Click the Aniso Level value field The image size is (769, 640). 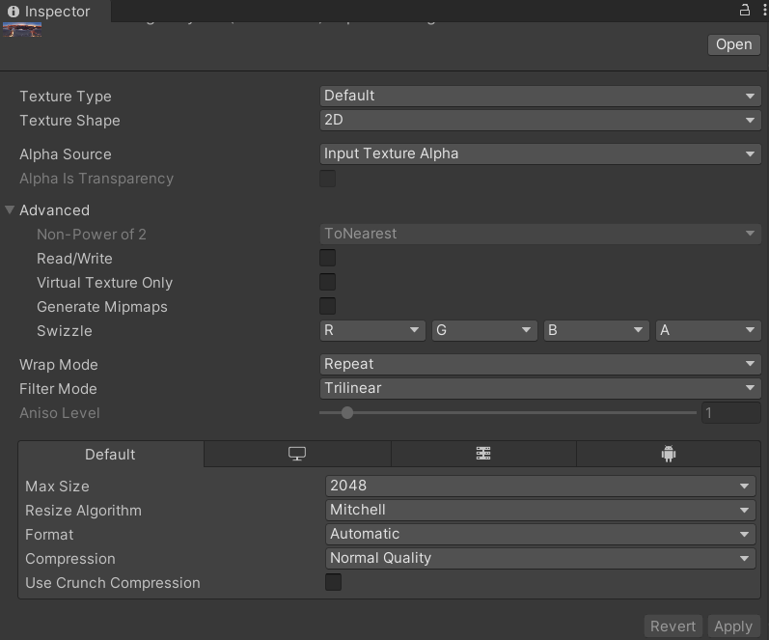[x=731, y=413]
